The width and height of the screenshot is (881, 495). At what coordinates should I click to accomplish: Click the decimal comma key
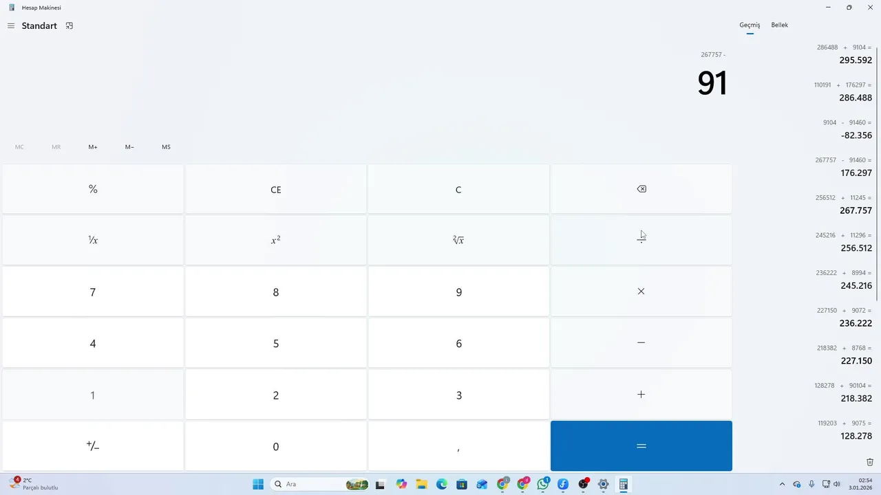(458, 446)
